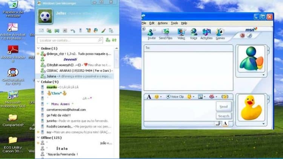Select contact Juliana in Online group
Image resolution: width=283 pixels, height=159 pixels.
(x=75, y=76)
